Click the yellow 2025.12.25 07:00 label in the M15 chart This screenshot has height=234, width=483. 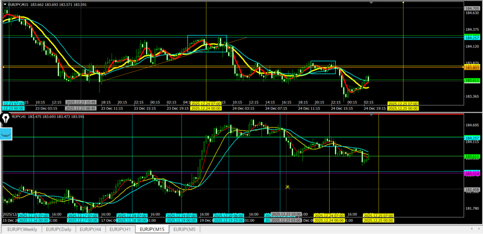402,103
